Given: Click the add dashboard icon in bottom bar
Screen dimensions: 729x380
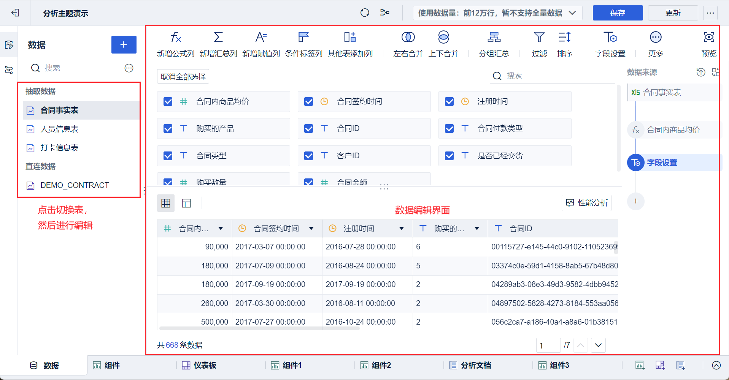Looking at the screenshot, I should coord(660,365).
